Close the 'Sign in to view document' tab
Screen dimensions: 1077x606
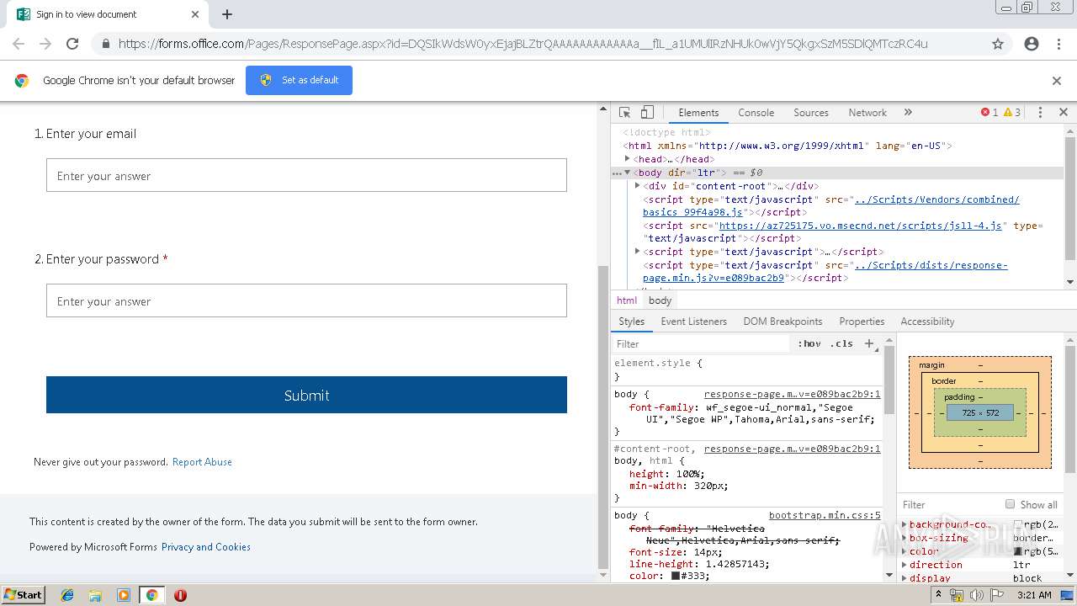pos(195,14)
